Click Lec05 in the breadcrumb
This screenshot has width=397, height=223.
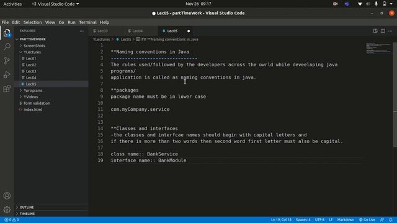(x=125, y=40)
